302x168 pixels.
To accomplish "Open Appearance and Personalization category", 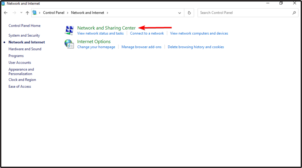I will point(21,72).
